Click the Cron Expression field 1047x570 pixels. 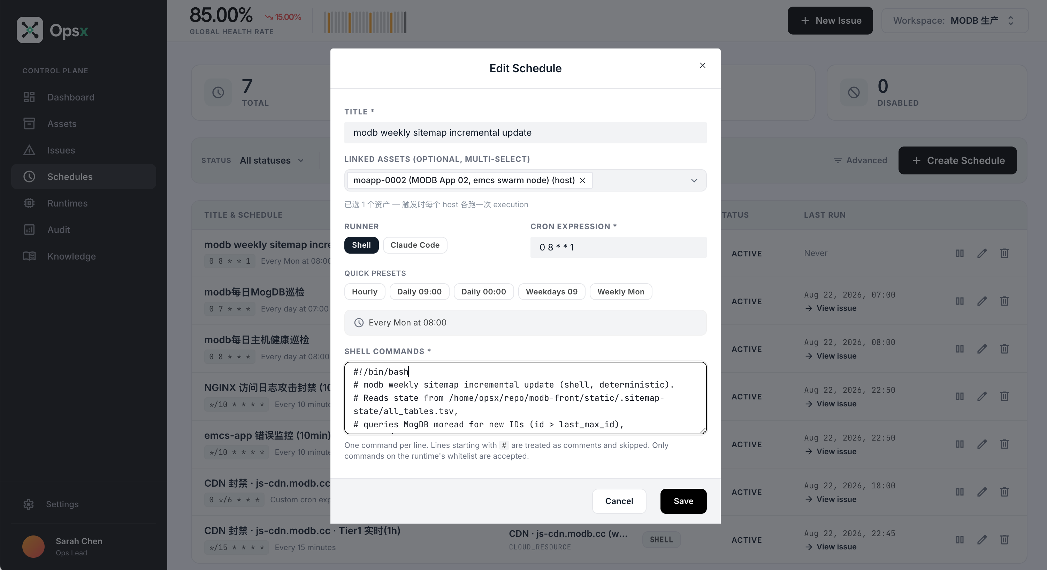coord(618,247)
